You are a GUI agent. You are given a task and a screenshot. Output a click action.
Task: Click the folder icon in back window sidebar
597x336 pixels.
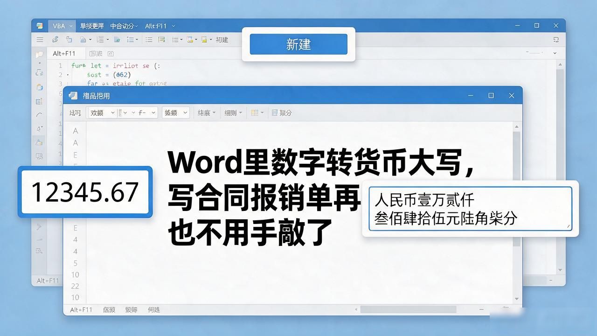click(40, 55)
